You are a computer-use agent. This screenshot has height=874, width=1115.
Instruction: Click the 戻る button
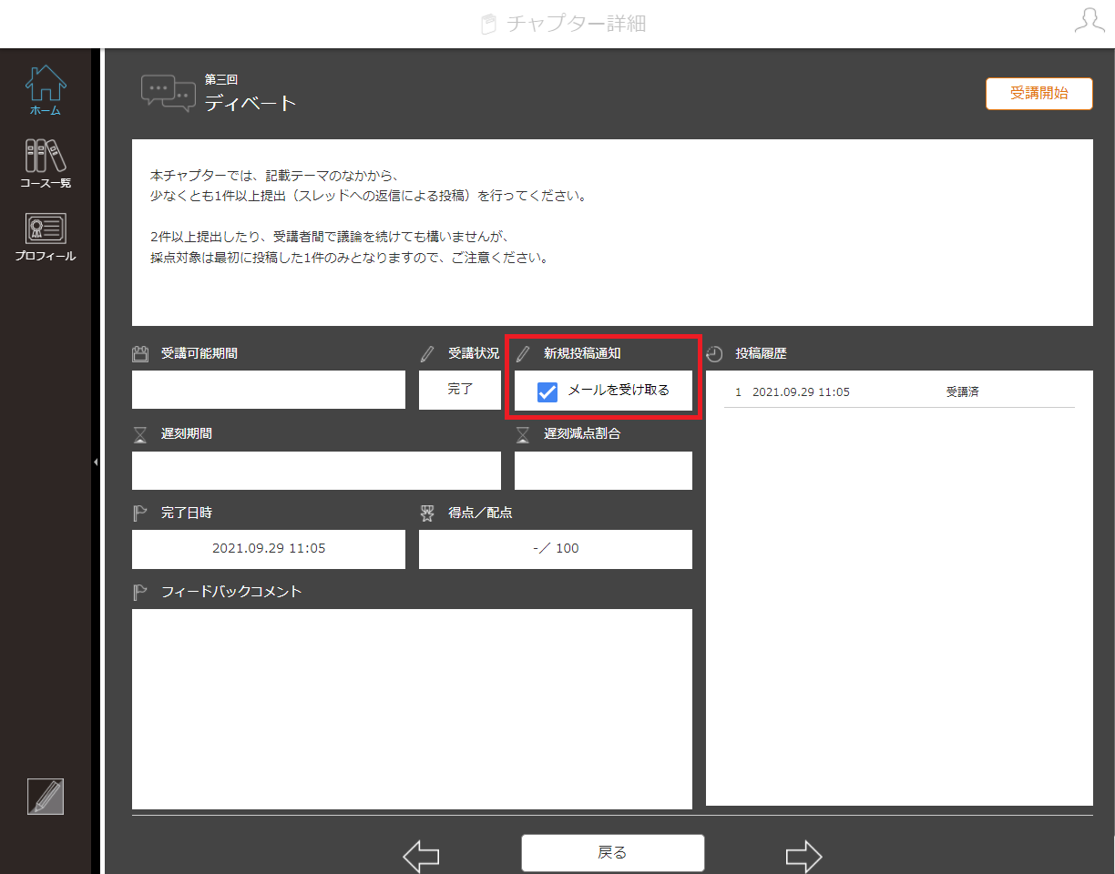(x=612, y=853)
